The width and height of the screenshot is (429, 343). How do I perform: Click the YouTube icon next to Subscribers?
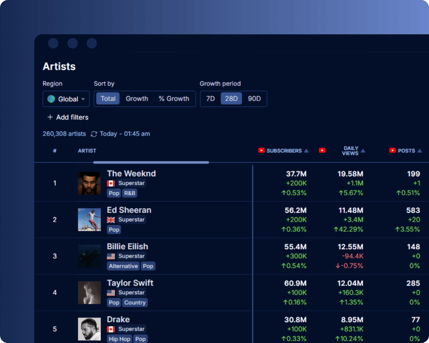click(x=261, y=151)
